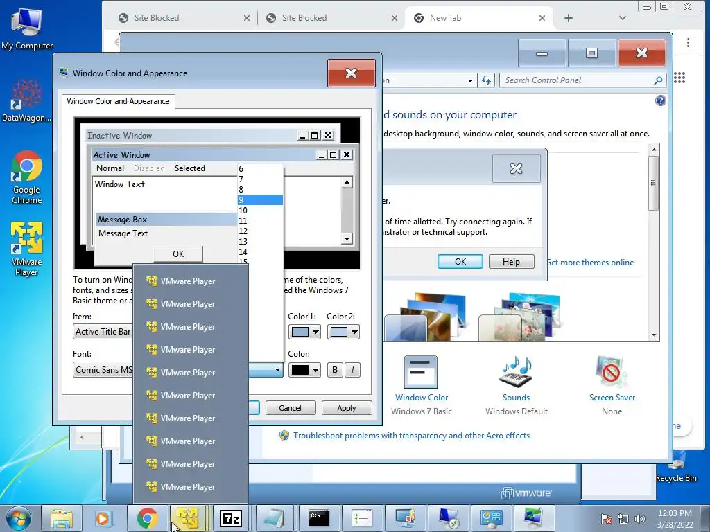
Task: Open the Get more themes online link
Action: [x=590, y=263]
